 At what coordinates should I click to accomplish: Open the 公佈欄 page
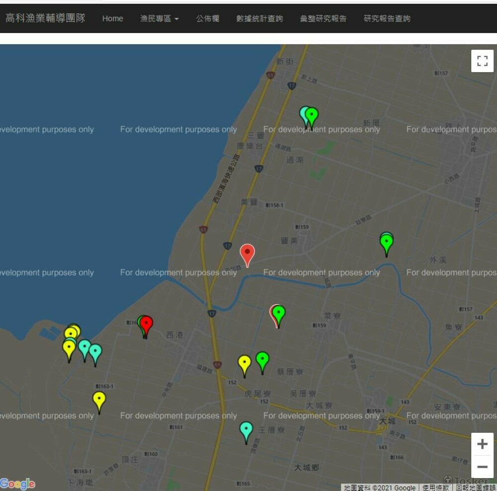(207, 18)
